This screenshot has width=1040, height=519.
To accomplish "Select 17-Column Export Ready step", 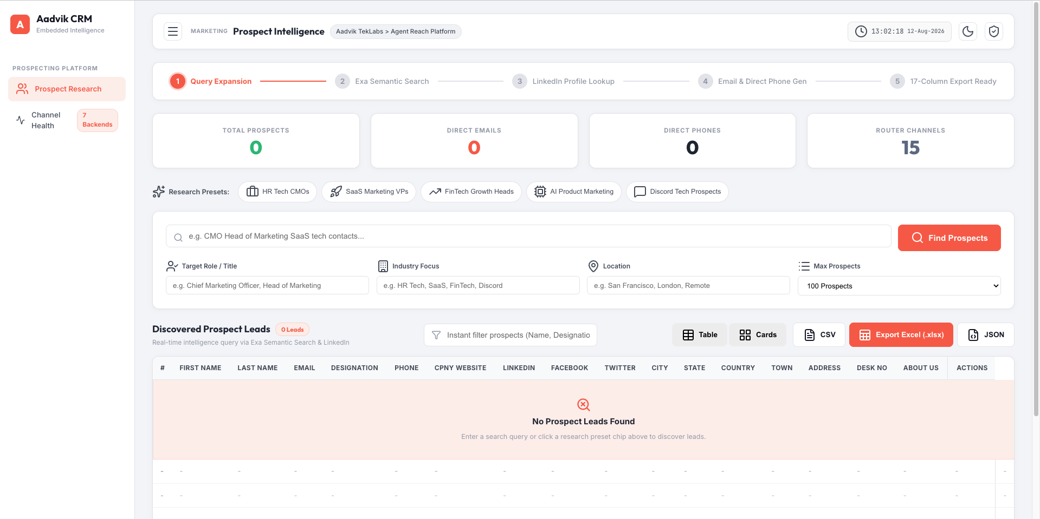I will point(943,81).
